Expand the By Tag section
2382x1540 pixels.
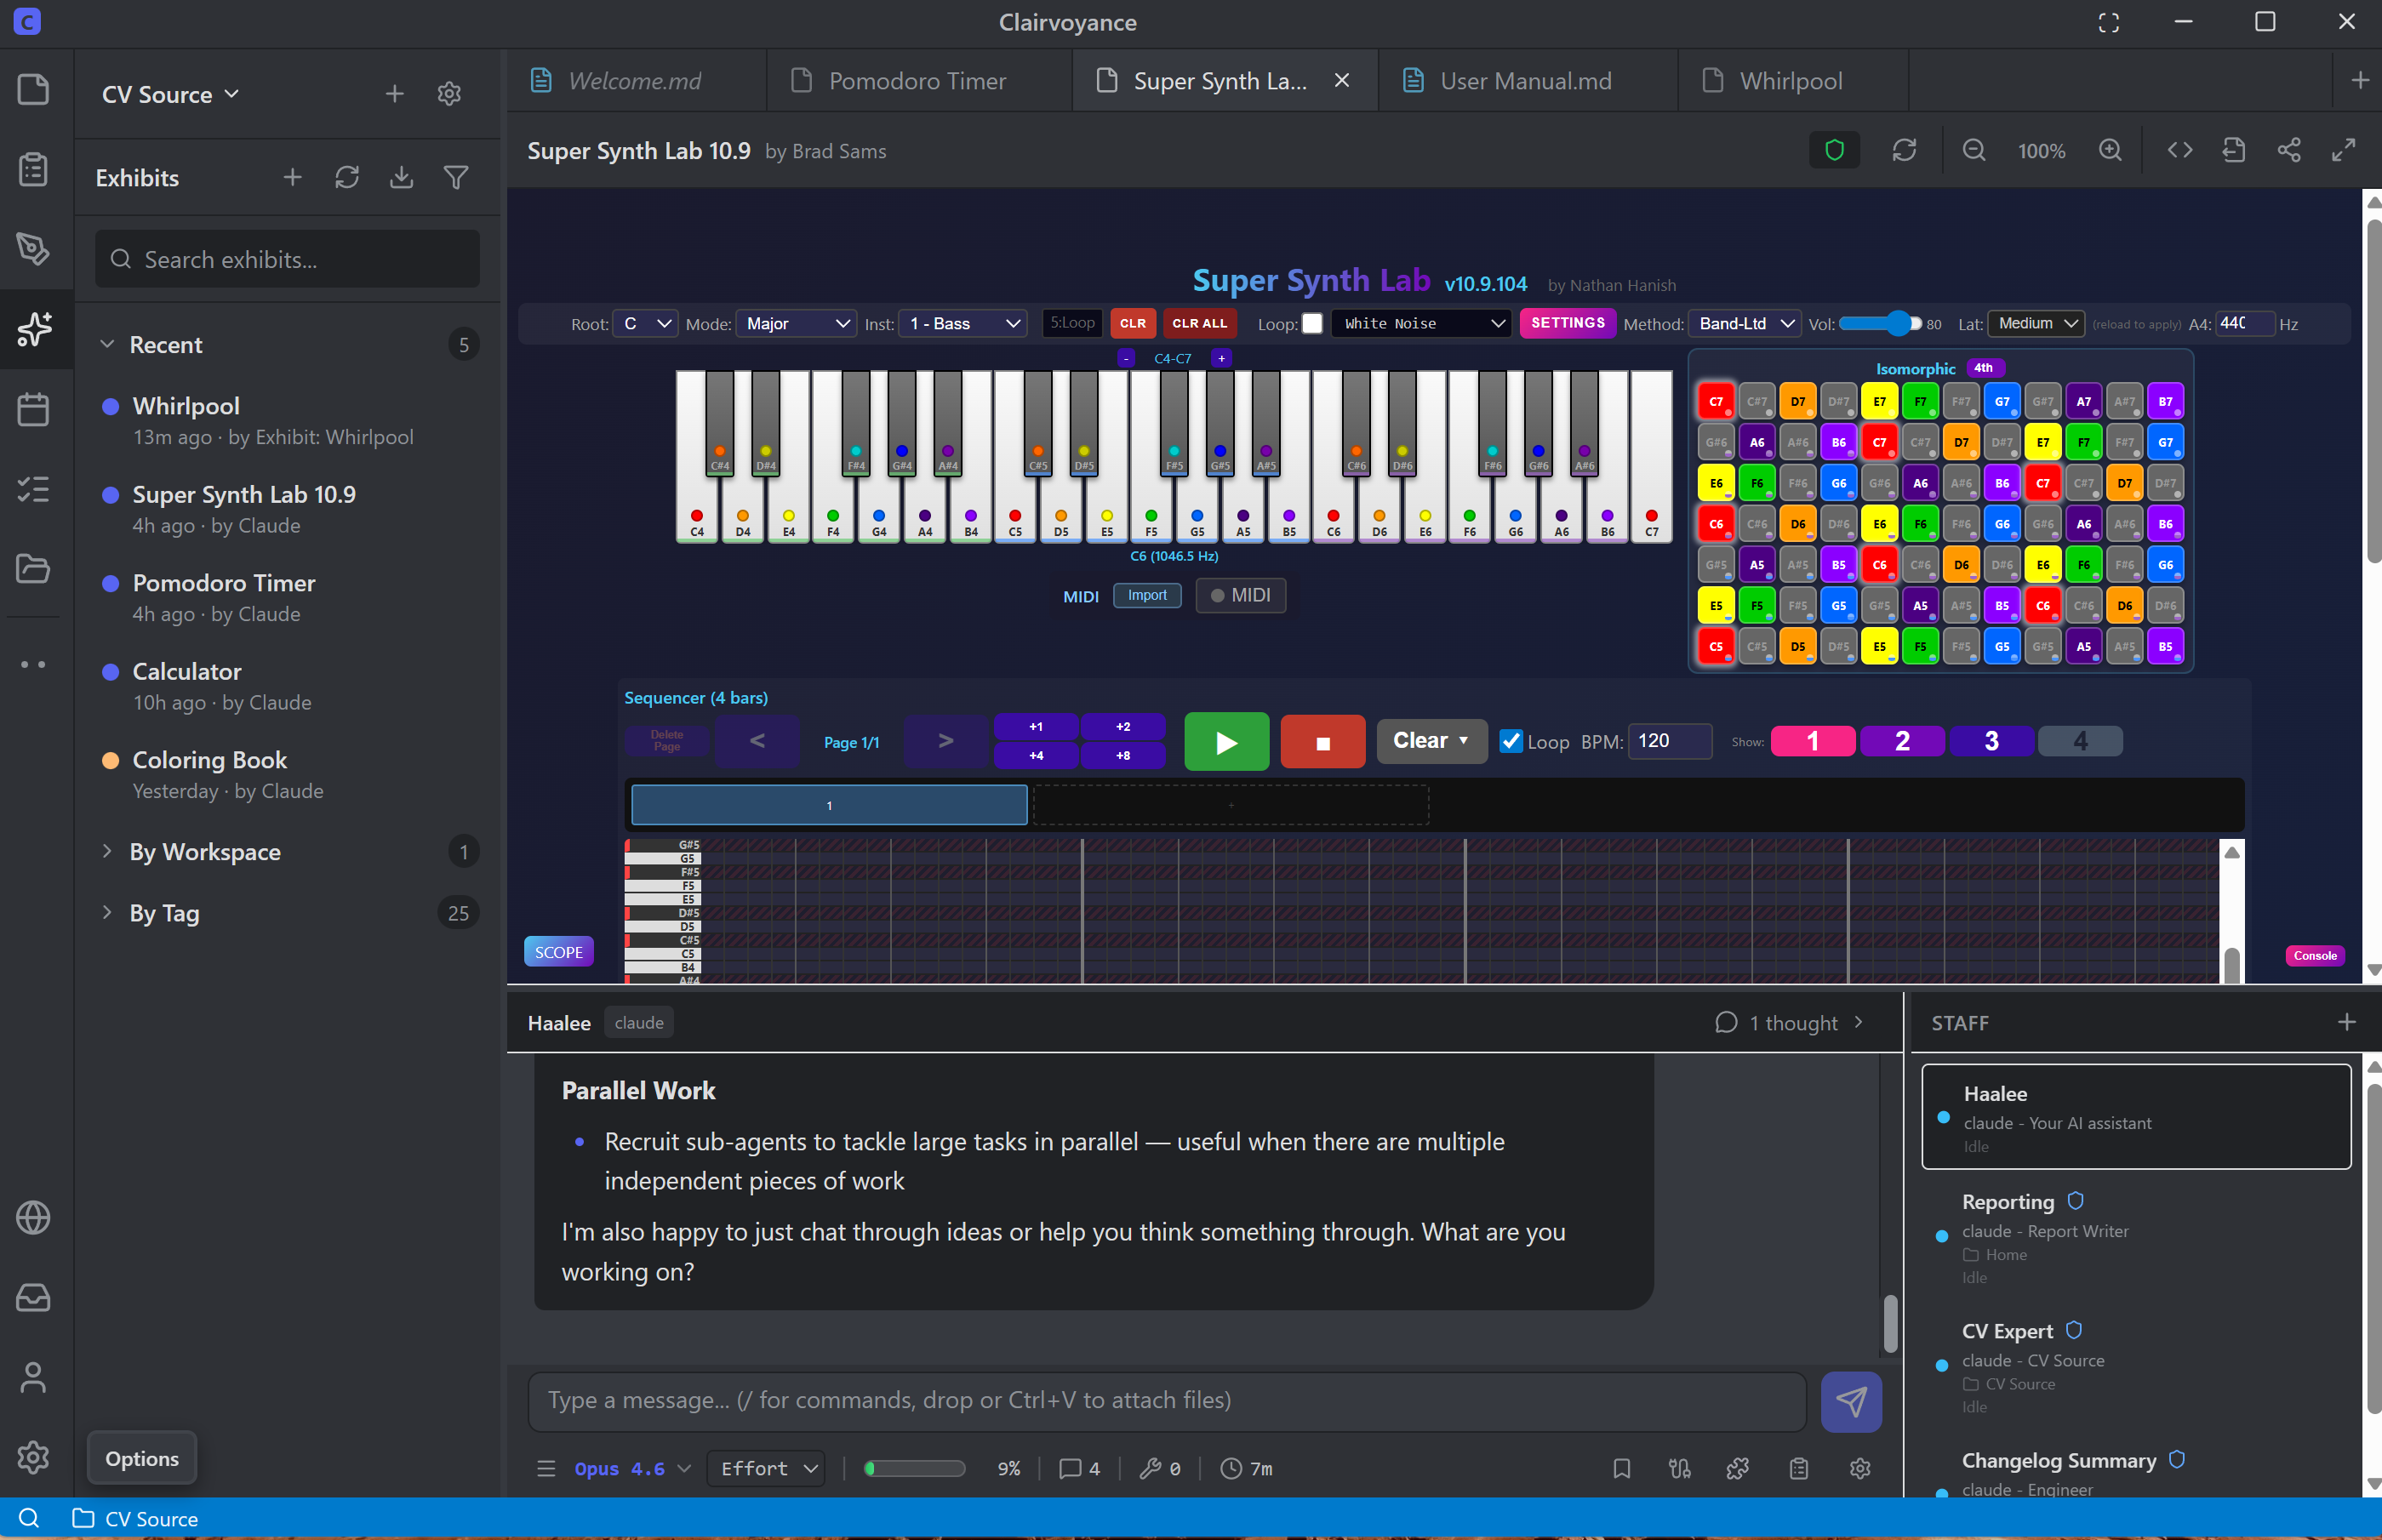coord(107,912)
